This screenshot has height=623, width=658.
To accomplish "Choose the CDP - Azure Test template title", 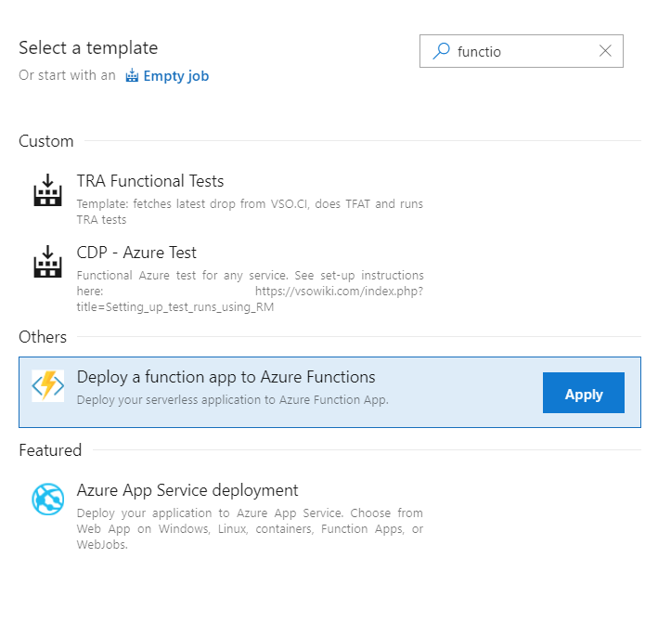I will pos(136,253).
